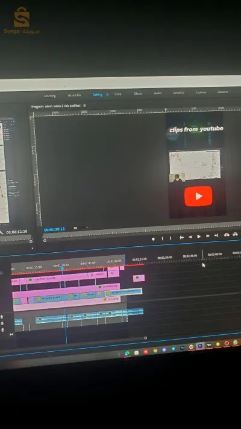Click the Go to In point icon
The height and width of the screenshot is (429, 241).
point(182,238)
